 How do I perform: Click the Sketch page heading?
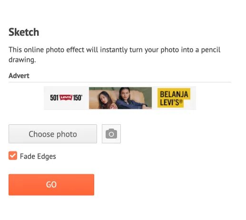(x=24, y=32)
